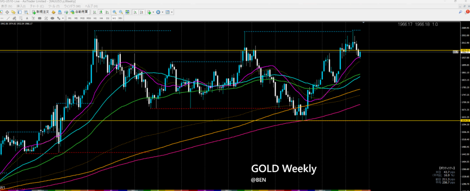Enable chart shift from right edge
The image size is (470, 191).
pyautogui.click(x=141, y=12)
